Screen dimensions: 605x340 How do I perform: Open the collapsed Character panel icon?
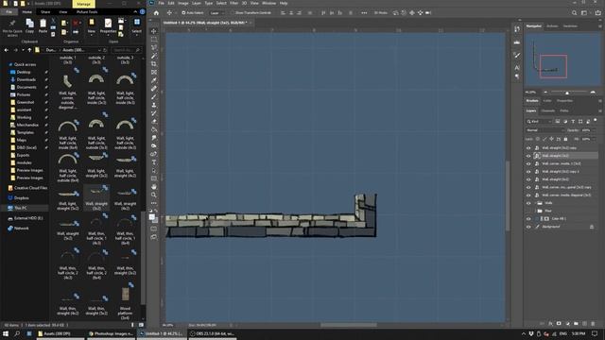(517, 67)
